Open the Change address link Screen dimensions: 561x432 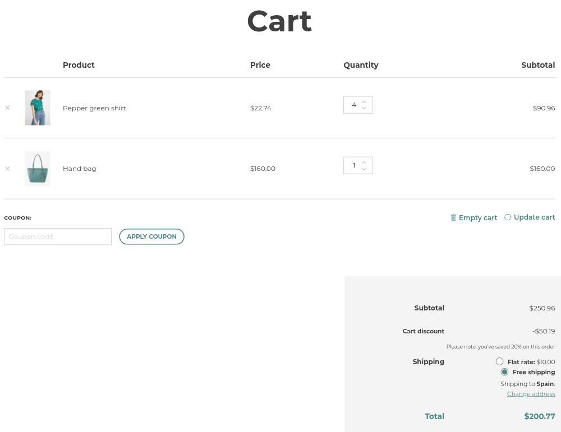[x=531, y=394]
